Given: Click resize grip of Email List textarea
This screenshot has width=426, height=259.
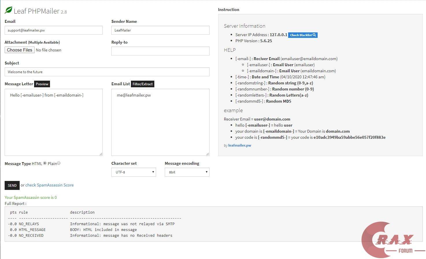Looking at the screenshot, I should [208, 154].
